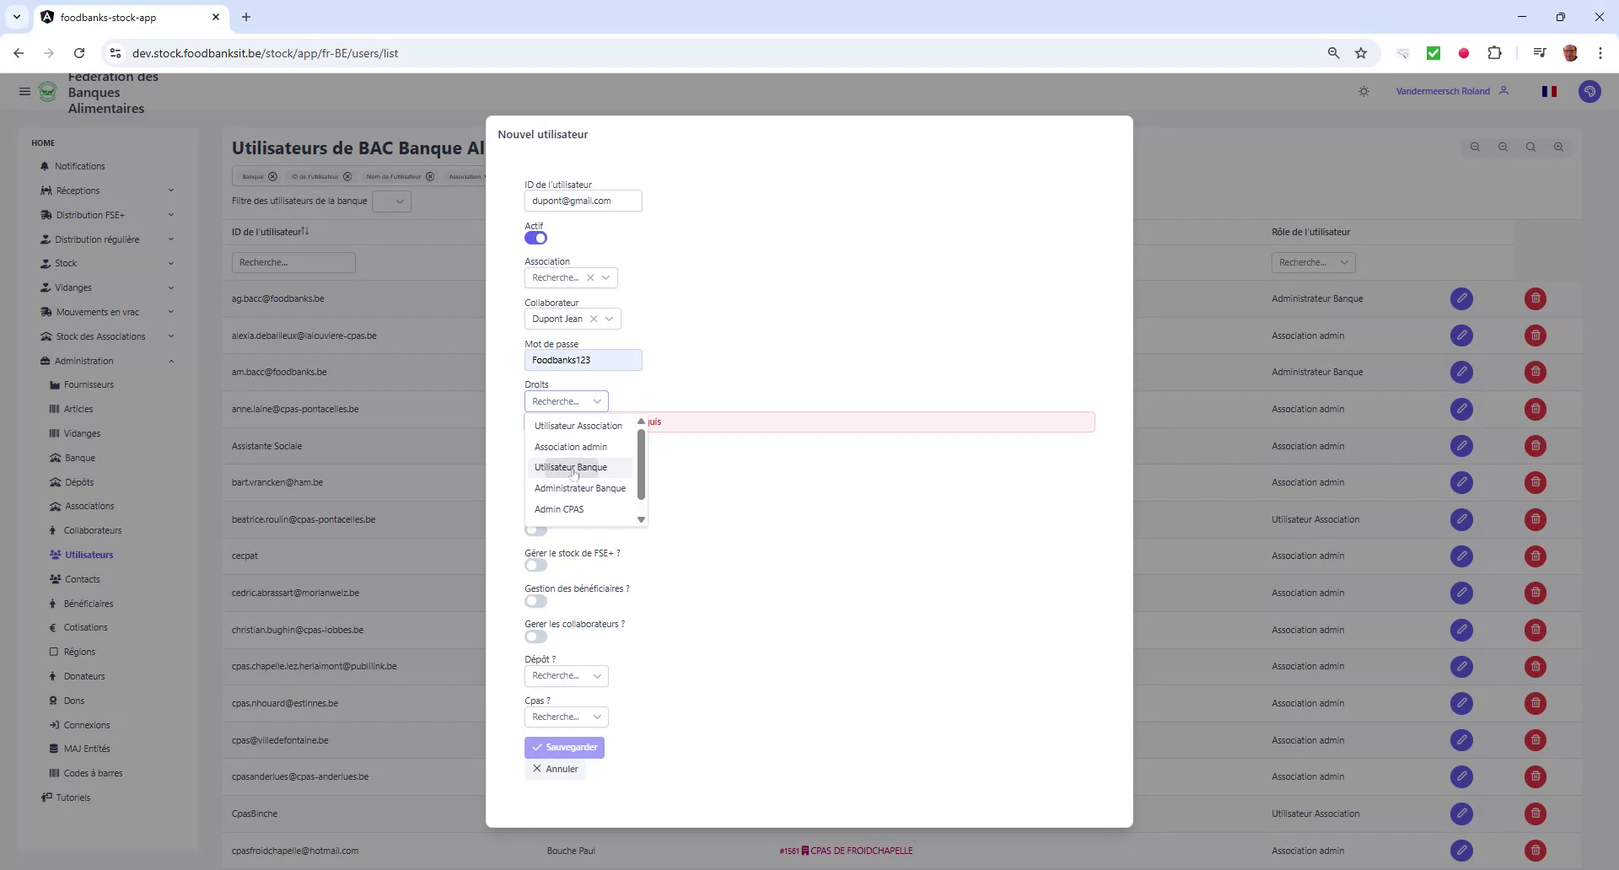Open Connexions from the sidebar

click(x=86, y=724)
